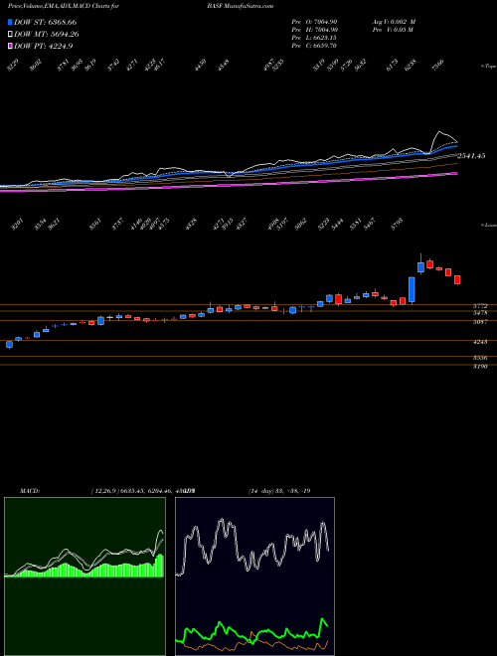Click the 'Pre H: 7904.99' high value
The image size is (497, 656).
pos(314,30)
